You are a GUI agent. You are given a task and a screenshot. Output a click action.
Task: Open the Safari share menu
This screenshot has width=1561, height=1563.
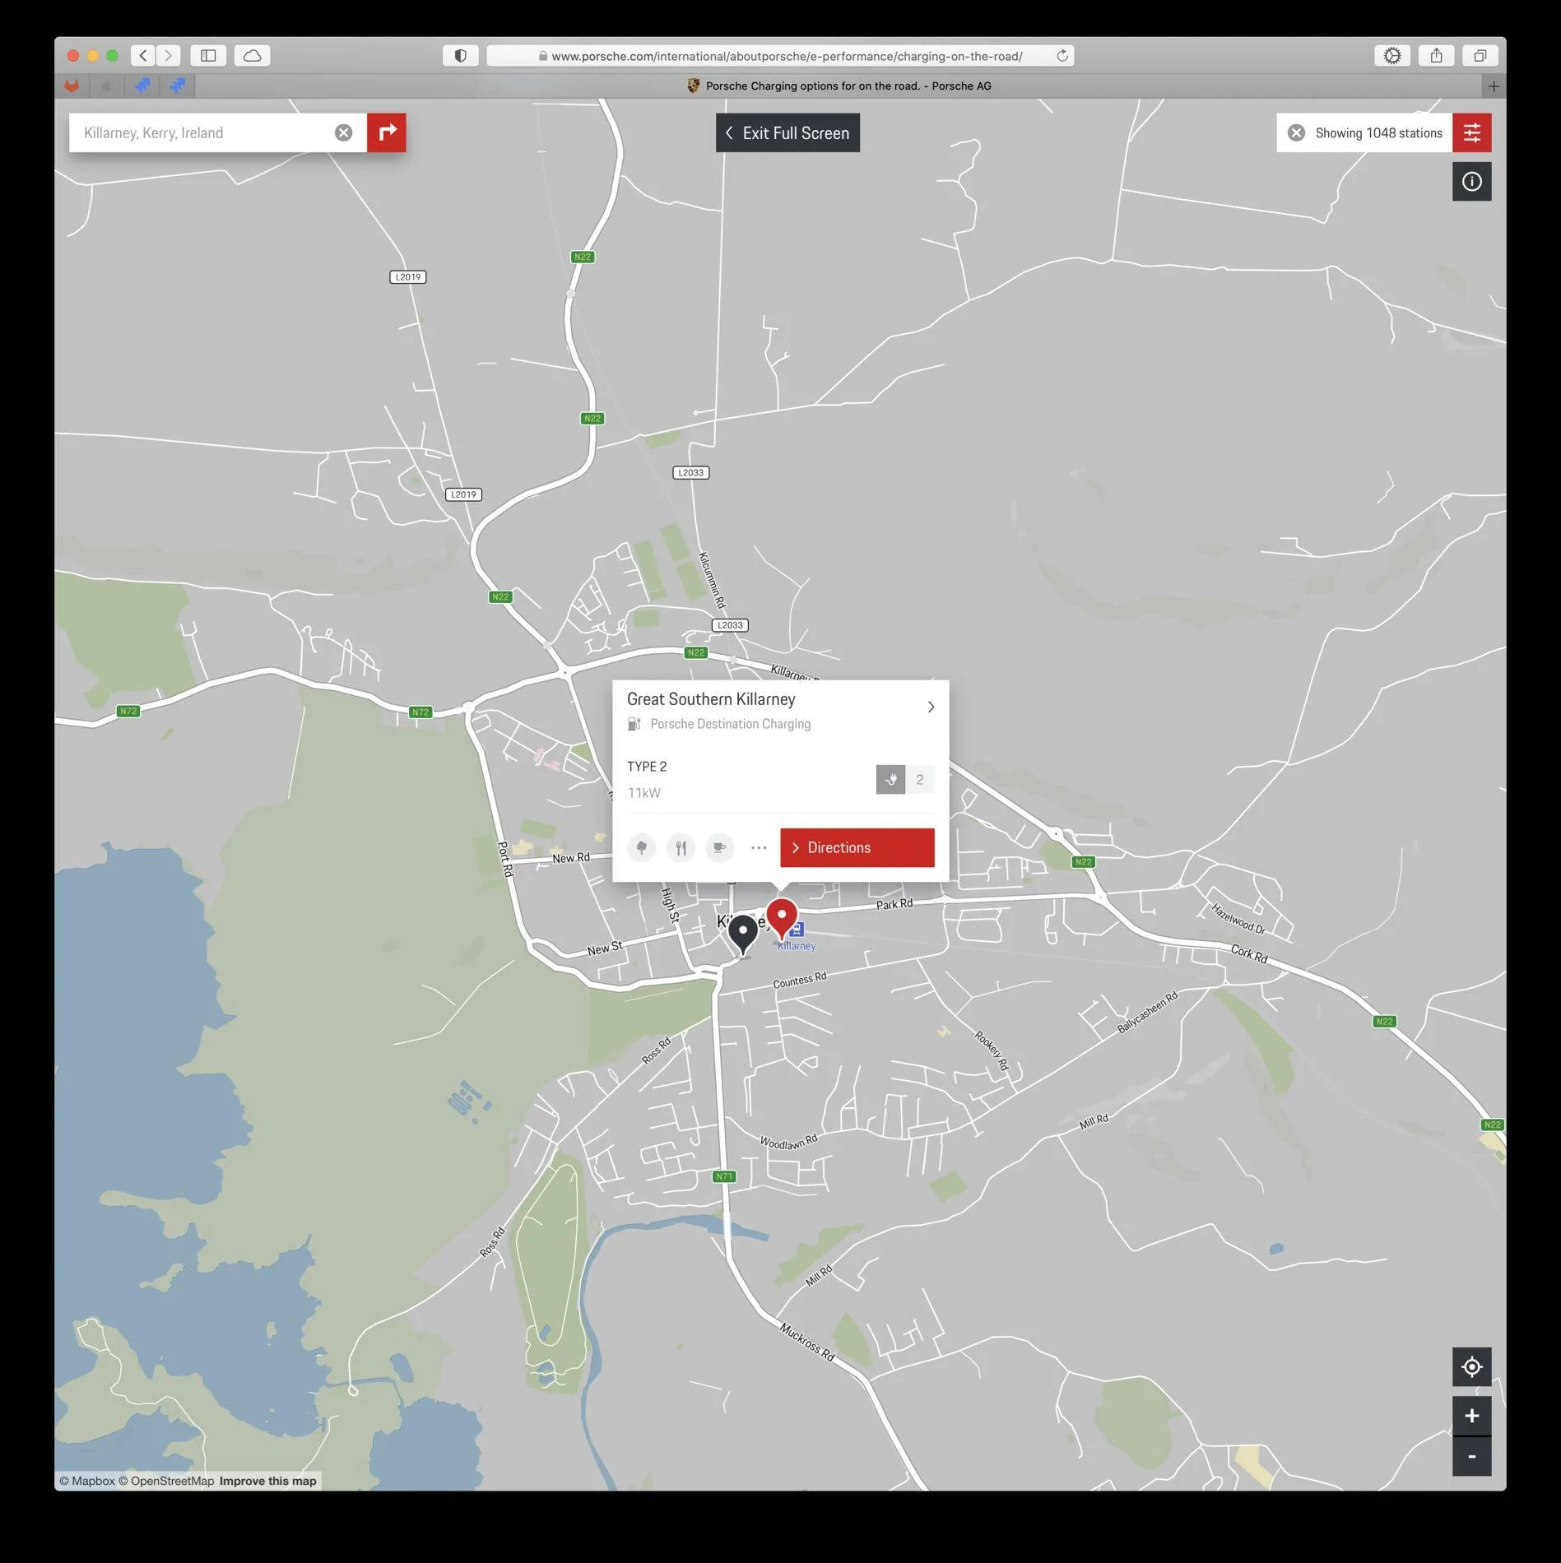tap(1436, 55)
